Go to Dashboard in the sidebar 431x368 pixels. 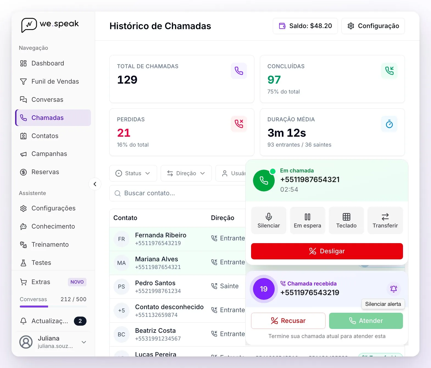(53, 63)
